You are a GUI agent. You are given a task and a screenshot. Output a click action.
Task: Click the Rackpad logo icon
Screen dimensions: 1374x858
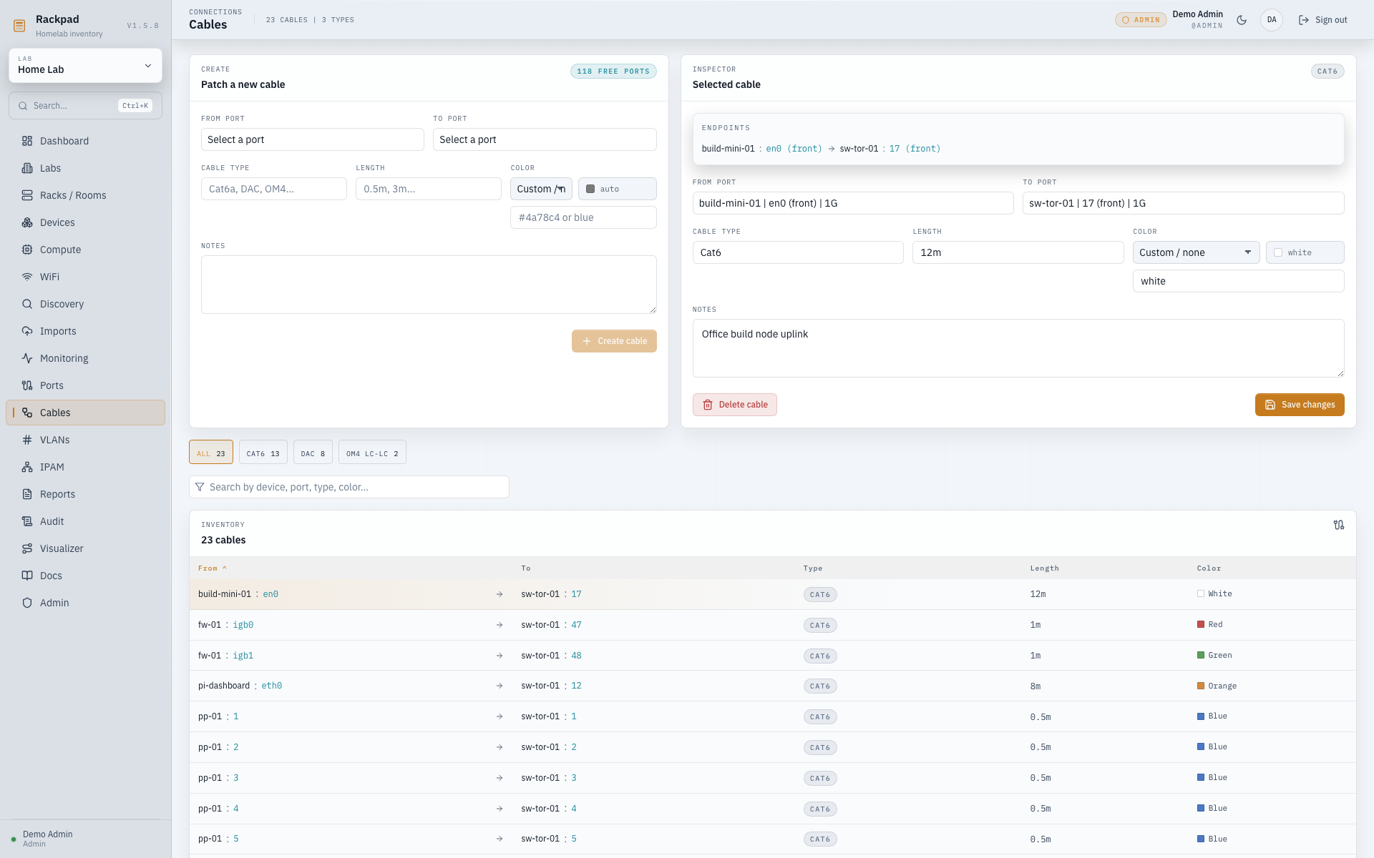[x=19, y=26]
